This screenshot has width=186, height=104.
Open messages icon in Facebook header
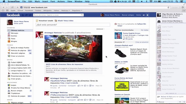(x=26, y=15)
